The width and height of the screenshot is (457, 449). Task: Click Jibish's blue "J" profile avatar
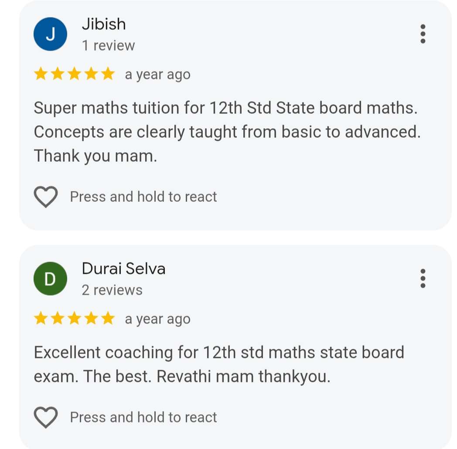click(50, 34)
